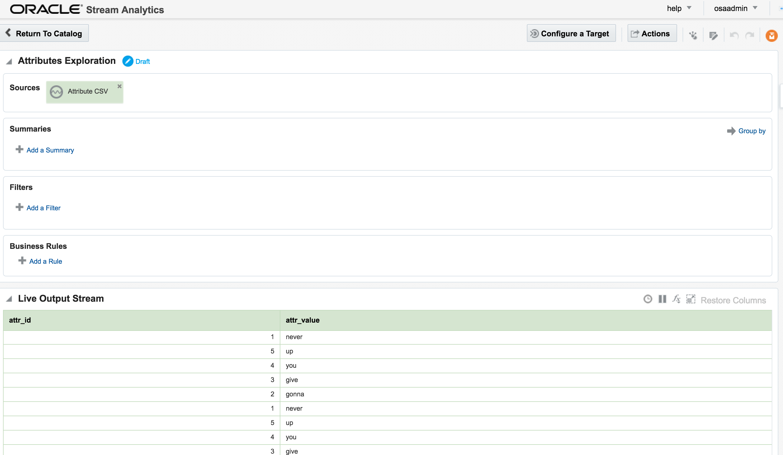Click the edit exploration details icon
Viewport: 783px width, 455px height.
pyautogui.click(x=713, y=36)
